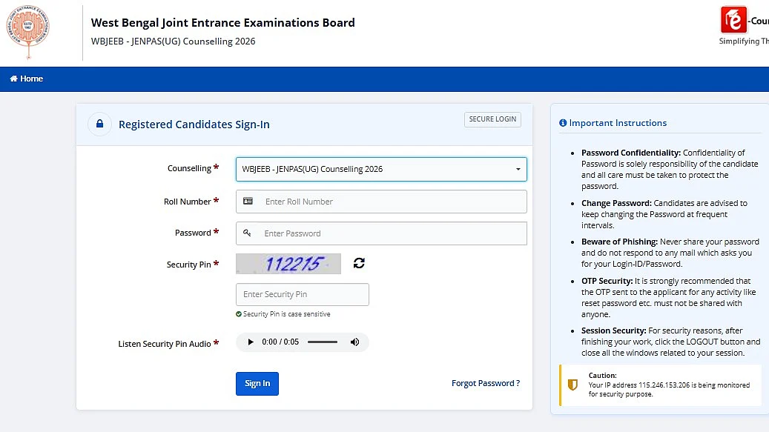
Task: Click the shield icon in Caution box
Action: (x=572, y=385)
